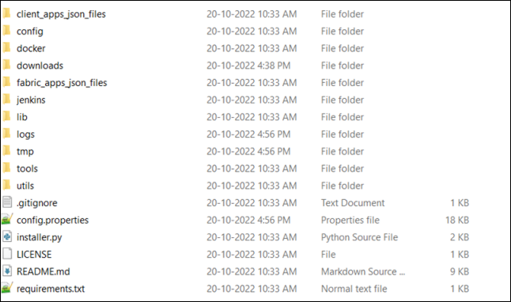Select the .gitignore text document icon
This screenshot has height=302, width=511.
7,202
